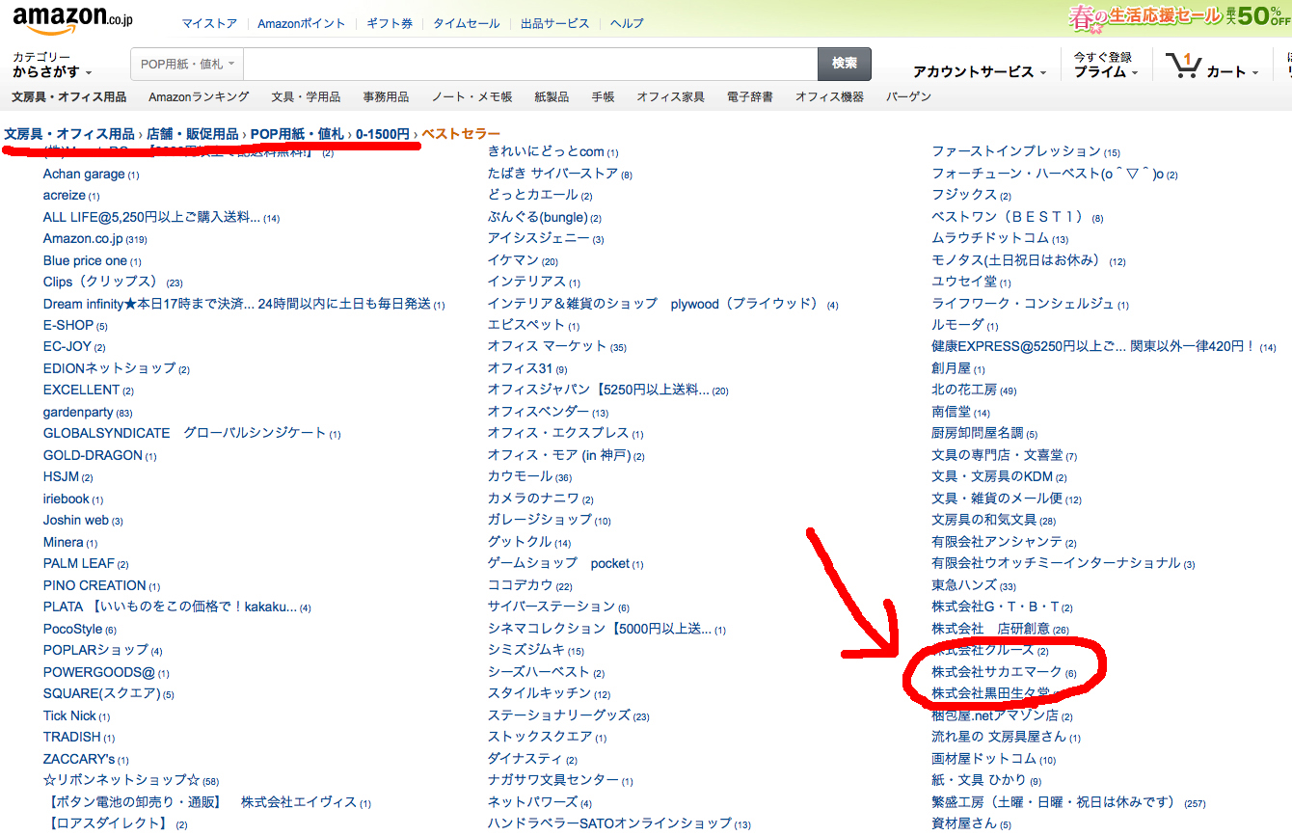Open the Amazon.co.jp seller link
Image resolution: width=1292 pixels, height=836 pixels.
tap(82, 238)
